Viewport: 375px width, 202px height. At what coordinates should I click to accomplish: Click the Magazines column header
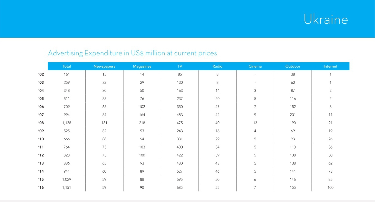click(x=142, y=66)
